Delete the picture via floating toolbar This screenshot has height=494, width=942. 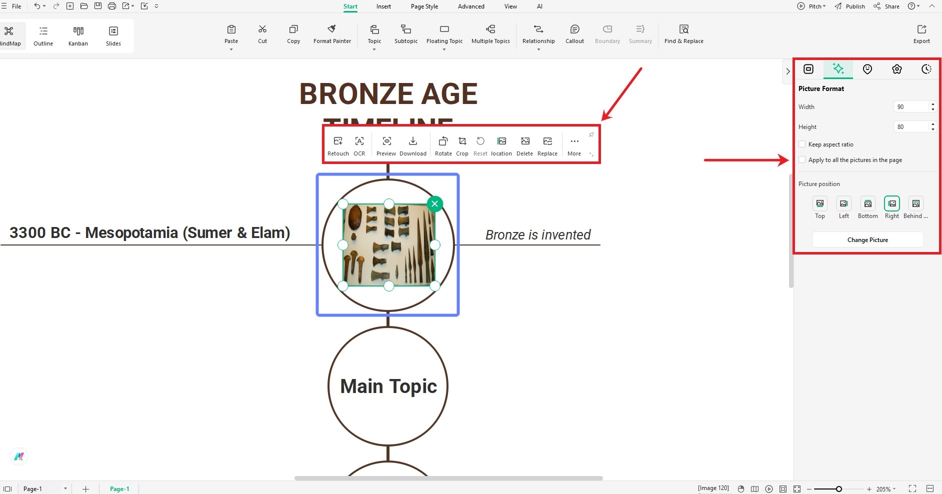[x=525, y=146]
